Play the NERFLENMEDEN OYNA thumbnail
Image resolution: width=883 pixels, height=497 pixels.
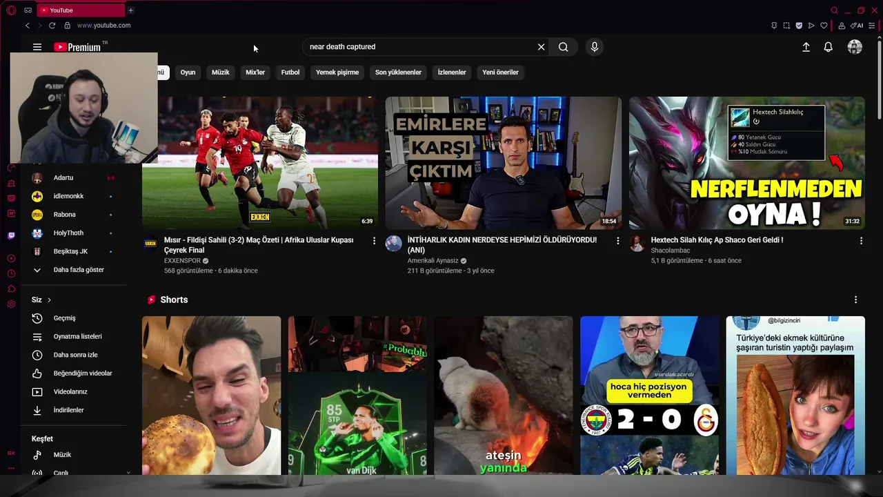point(746,163)
